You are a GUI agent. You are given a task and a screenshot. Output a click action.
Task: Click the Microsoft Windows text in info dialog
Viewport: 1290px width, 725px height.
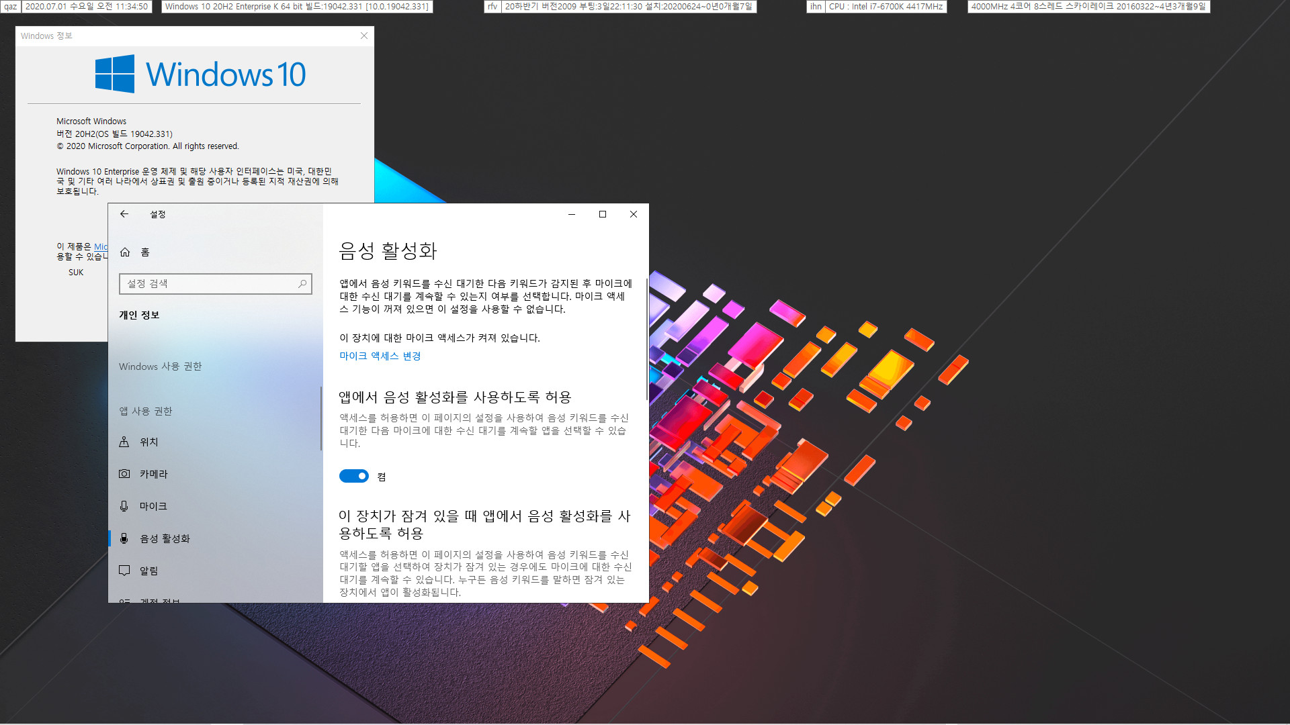pyautogui.click(x=91, y=122)
